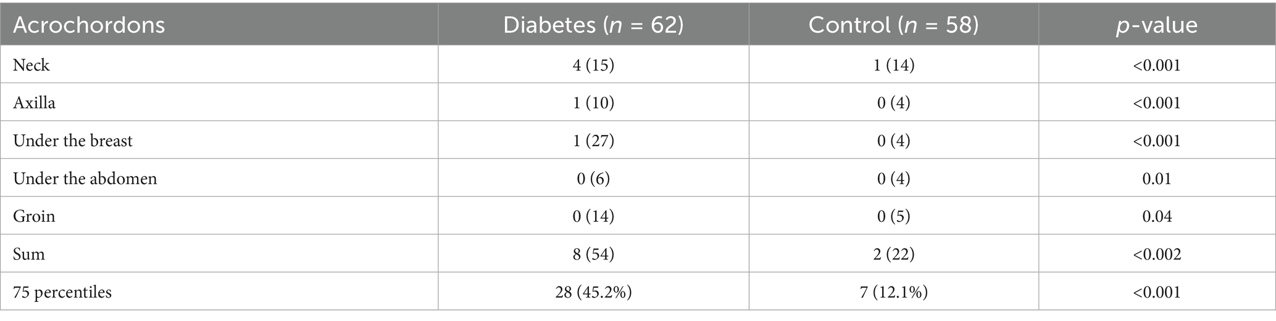Select Diabetes value 1 (27) under the breast
This screenshot has height=321, width=1276.
coord(593,140)
